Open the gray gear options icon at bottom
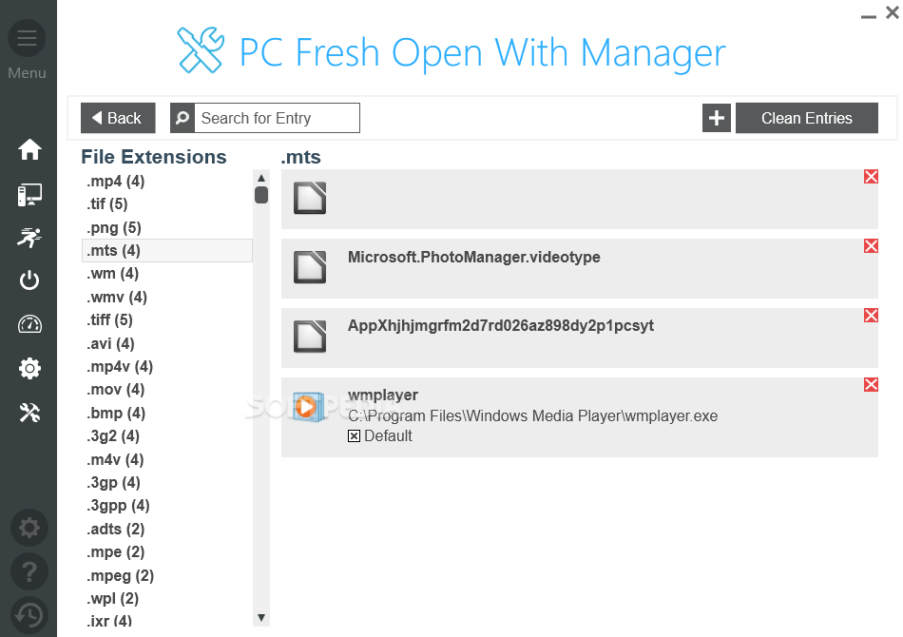This screenshot has width=903, height=637. (29, 528)
